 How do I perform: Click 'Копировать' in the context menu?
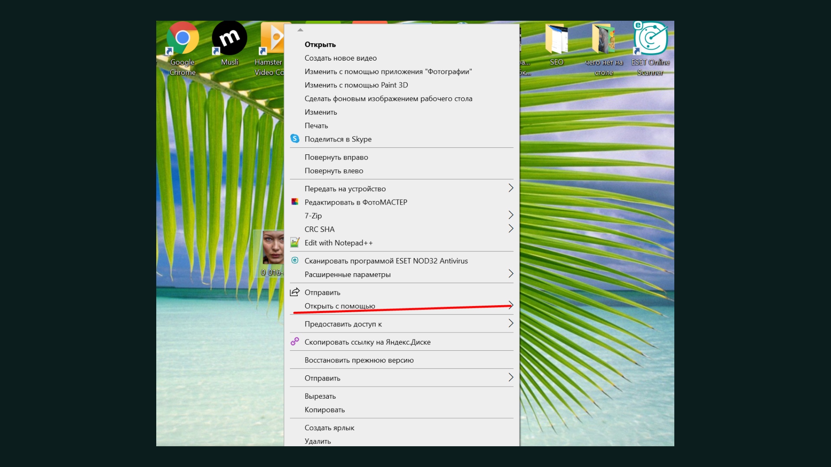point(325,409)
